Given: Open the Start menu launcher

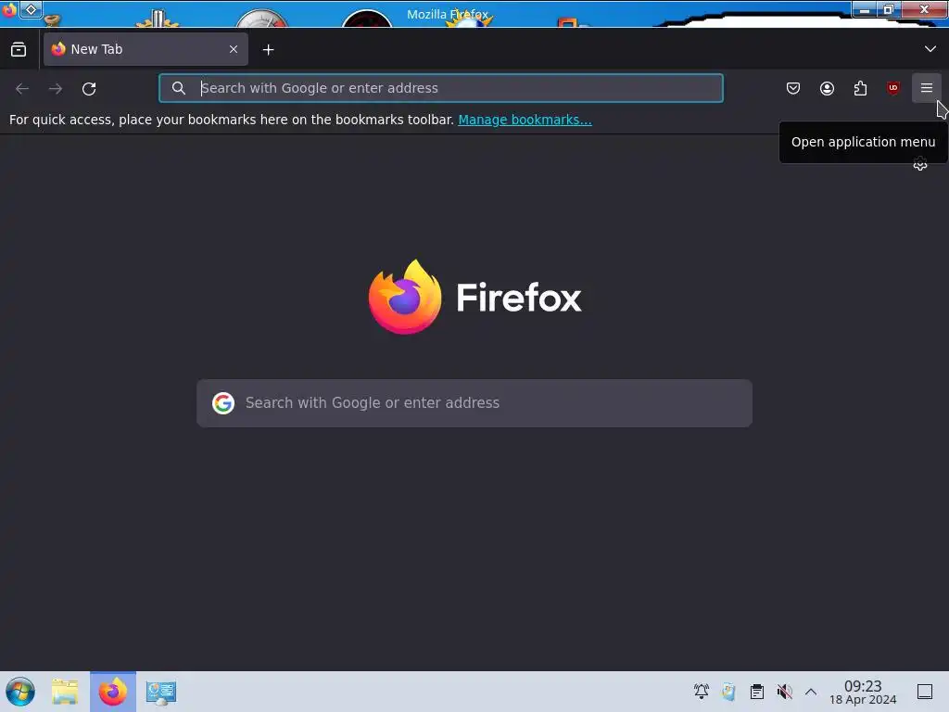Looking at the screenshot, I should [x=20, y=692].
